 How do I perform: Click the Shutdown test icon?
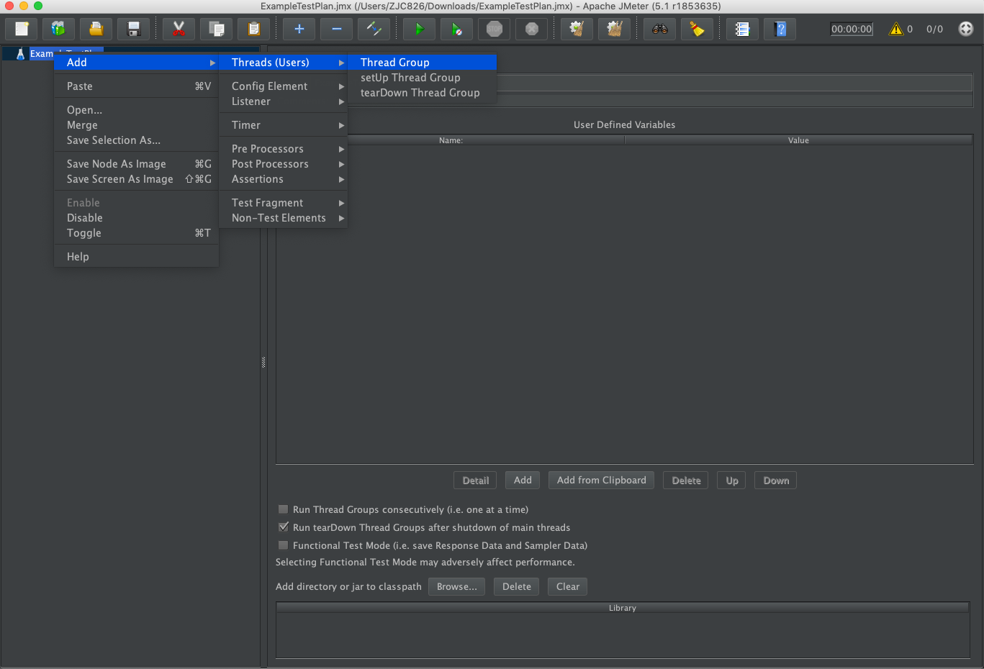click(531, 29)
